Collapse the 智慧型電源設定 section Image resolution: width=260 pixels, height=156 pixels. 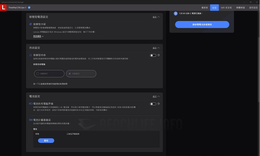[156, 17]
